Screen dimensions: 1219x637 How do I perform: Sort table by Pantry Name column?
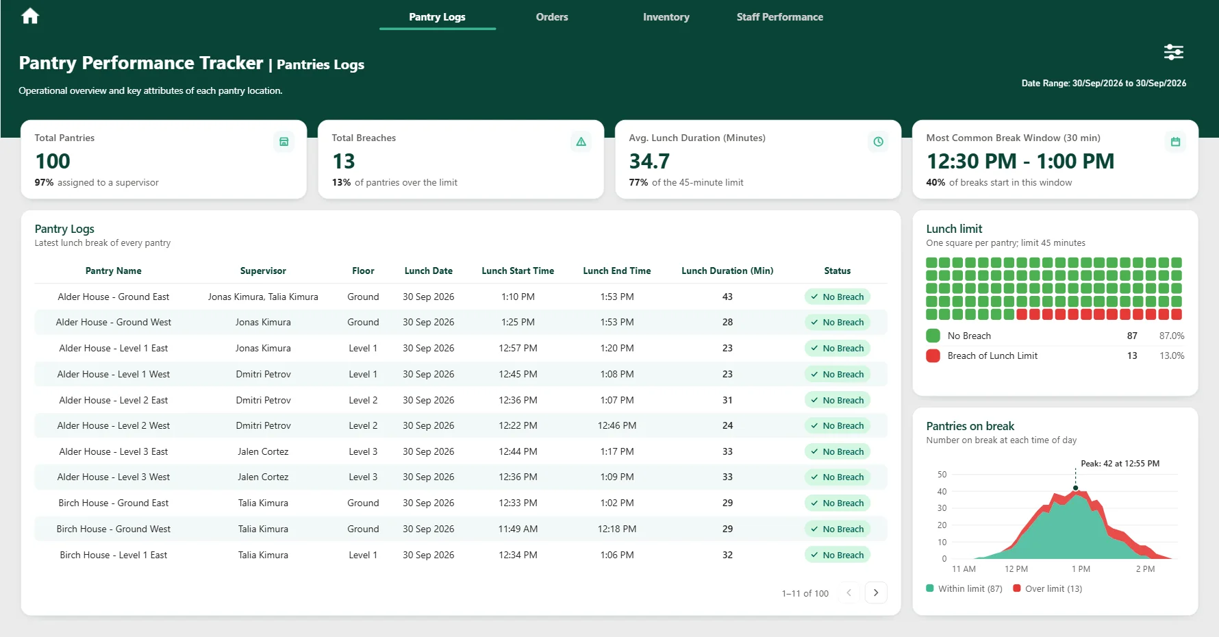tap(114, 271)
